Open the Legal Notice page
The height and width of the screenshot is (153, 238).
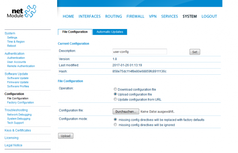13,145
